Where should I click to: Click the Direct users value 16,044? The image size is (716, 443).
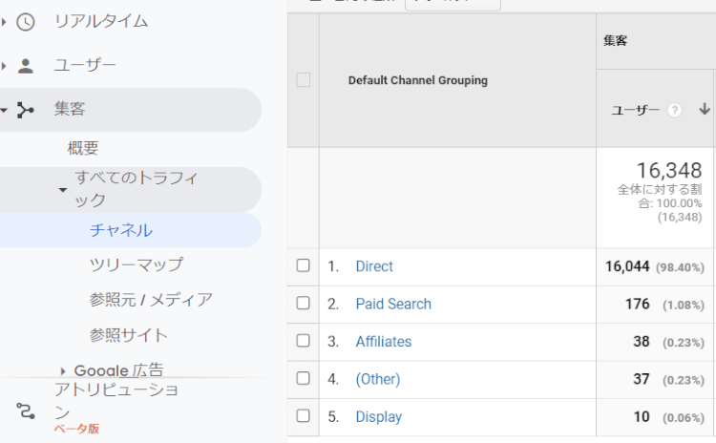pyautogui.click(x=627, y=266)
